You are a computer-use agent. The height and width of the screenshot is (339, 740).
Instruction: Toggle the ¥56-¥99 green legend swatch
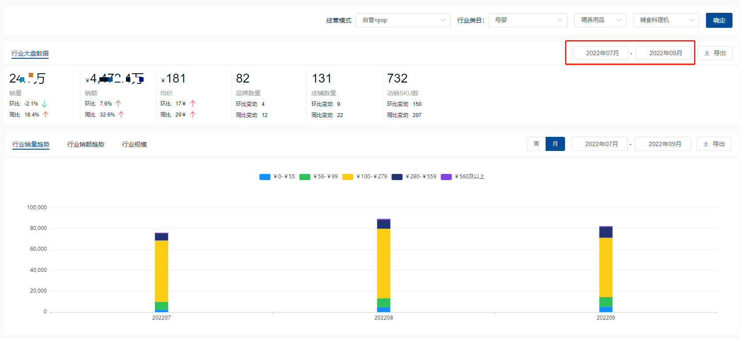(305, 177)
